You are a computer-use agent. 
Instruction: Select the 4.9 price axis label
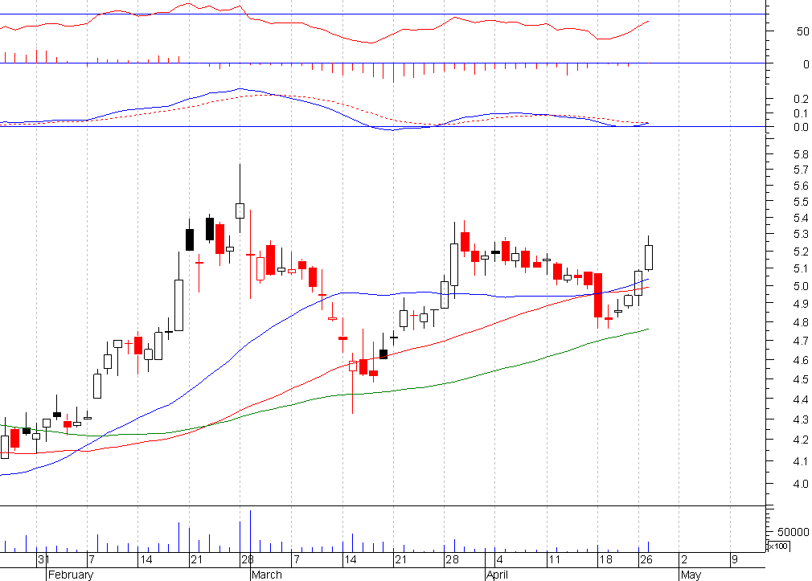(801, 304)
